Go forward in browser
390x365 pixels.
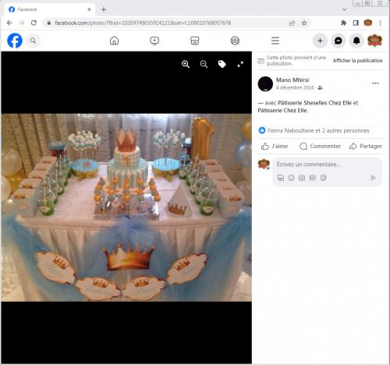[22, 23]
